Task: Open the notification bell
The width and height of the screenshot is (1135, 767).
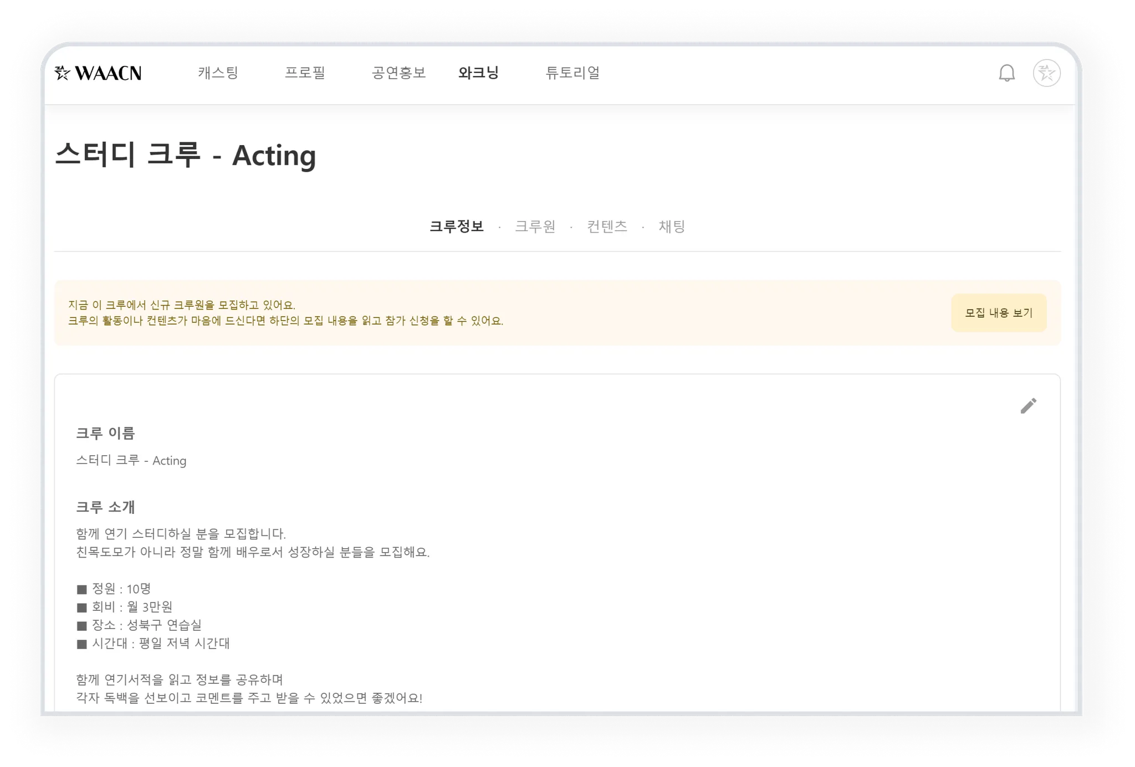Action: [x=1006, y=73]
